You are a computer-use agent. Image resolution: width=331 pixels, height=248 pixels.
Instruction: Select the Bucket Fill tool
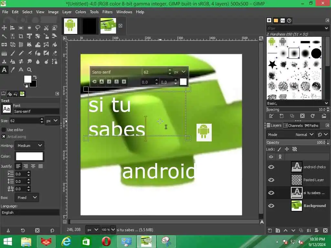point(54,45)
